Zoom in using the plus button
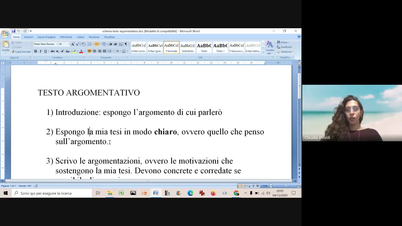The height and width of the screenshot is (226, 402). (x=298, y=186)
